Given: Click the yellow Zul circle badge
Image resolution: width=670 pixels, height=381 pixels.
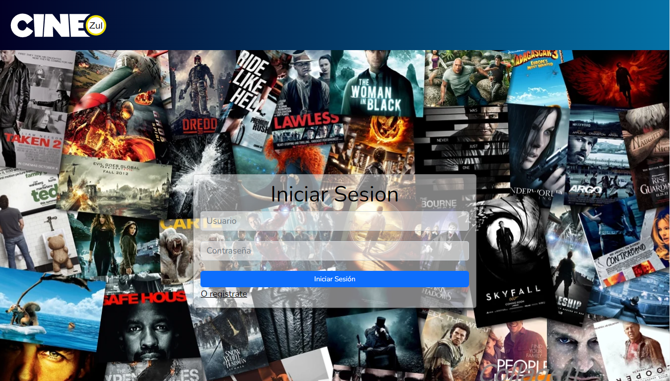Looking at the screenshot, I should (x=96, y=26).
